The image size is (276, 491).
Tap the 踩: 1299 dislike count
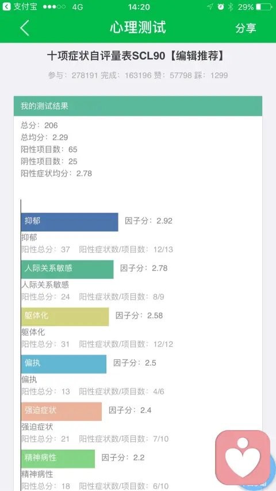215,75
